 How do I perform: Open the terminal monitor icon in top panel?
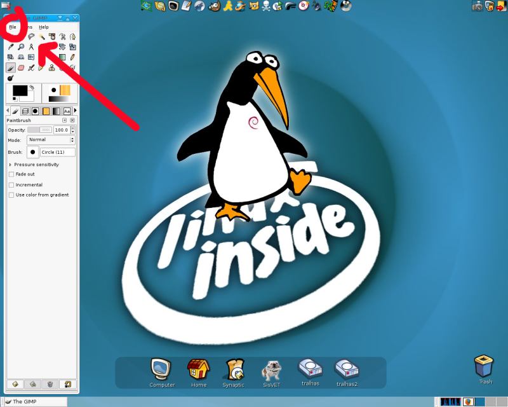pos(173,6)
